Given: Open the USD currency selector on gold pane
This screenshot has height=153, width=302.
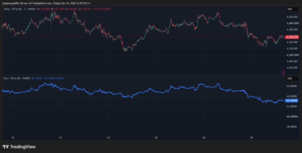Looking at the screenshot, I should click(292, 9).
